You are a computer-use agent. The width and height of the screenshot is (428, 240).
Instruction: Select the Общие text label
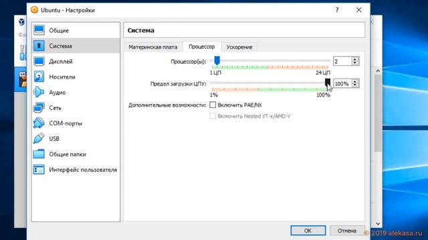click(x=59, y=31)
